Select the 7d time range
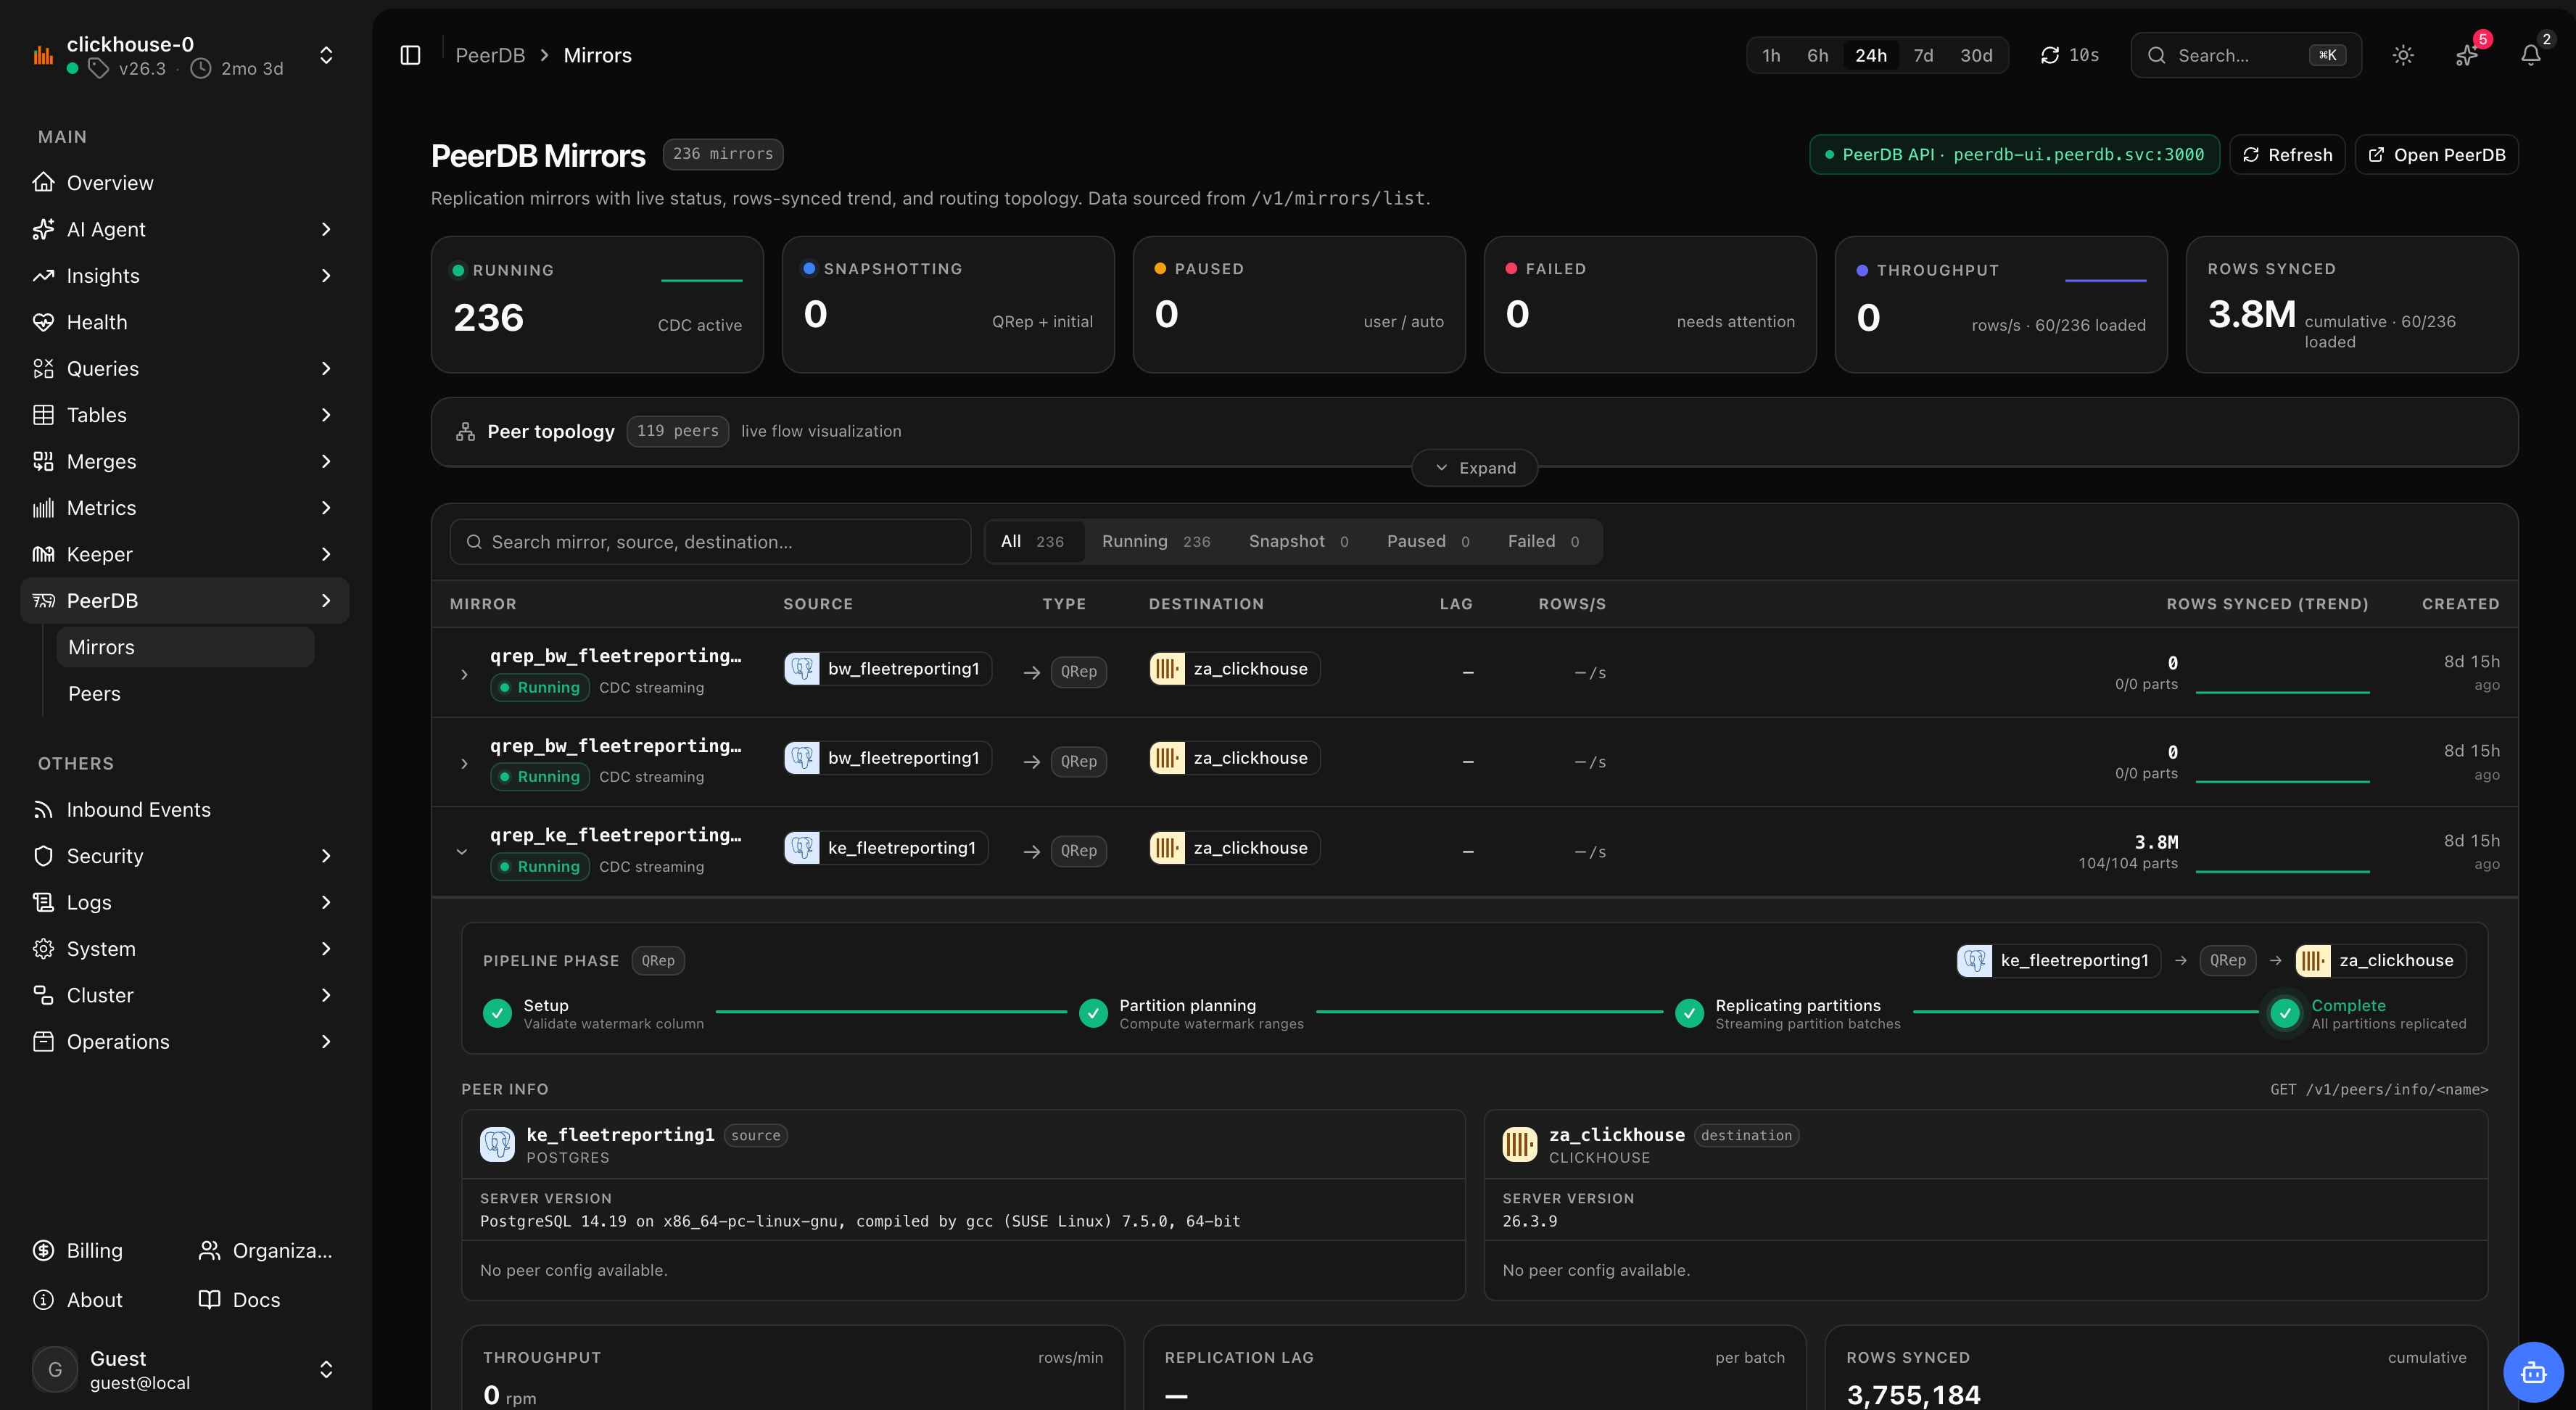Image resolution: width=2576 pixels, height=1410 pixels. [1923, 55]
